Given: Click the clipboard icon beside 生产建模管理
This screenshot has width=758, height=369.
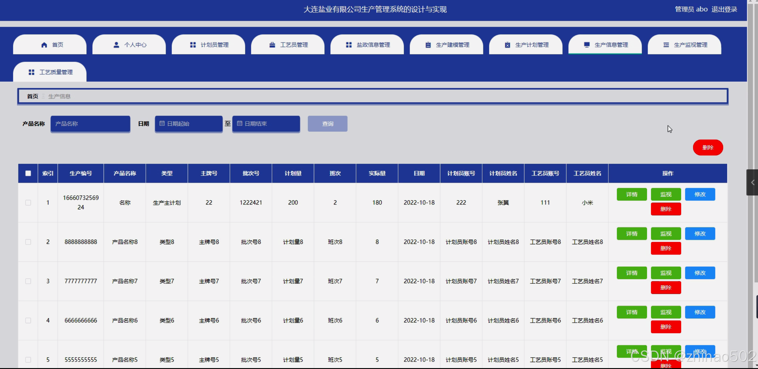Looking at the screenshot, I should tap(428, 45).
